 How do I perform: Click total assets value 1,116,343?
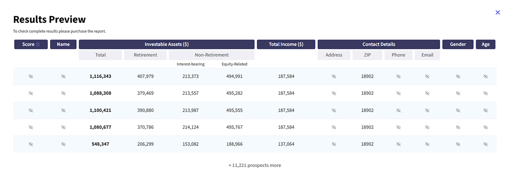coord(100,76)
